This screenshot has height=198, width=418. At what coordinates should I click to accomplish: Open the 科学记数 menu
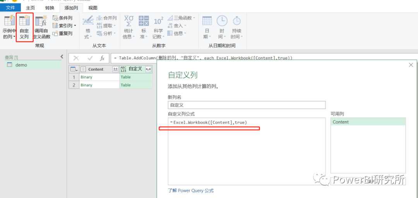[x=158, y=27]
